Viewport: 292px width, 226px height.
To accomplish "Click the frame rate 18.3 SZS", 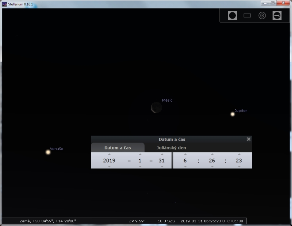I will pos(166,221).
